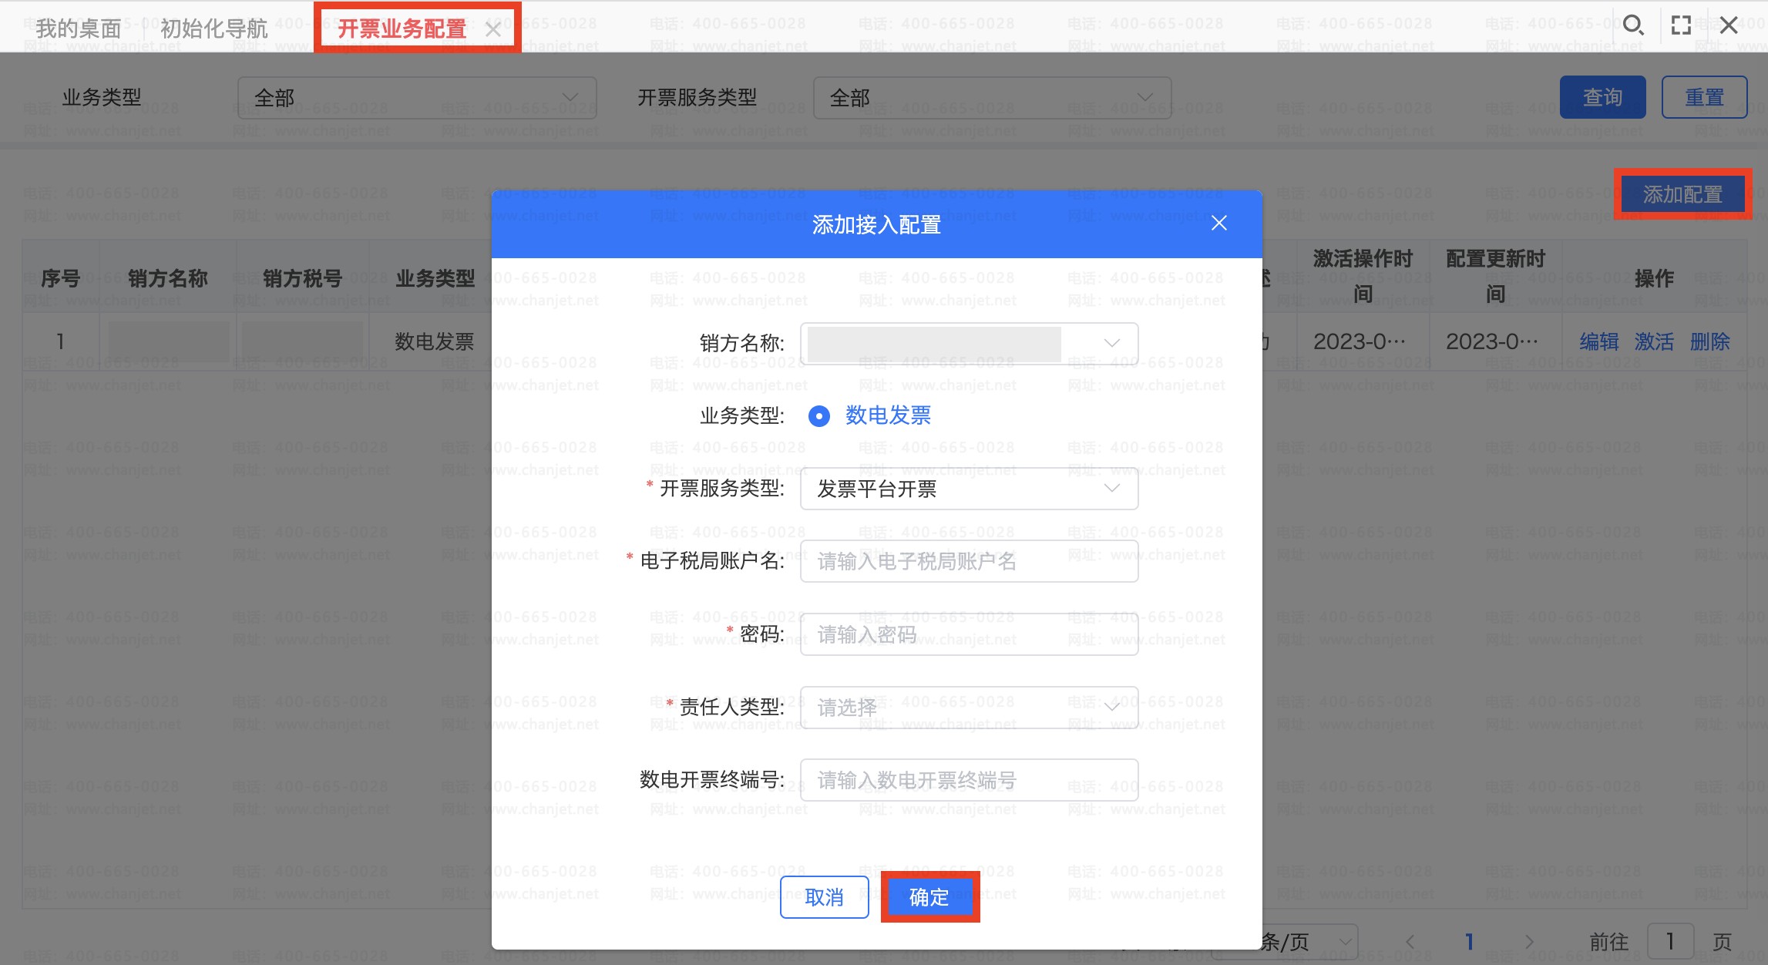
Task: Open the 发票平台开票 service type dropdown
Action: [969, 489]
